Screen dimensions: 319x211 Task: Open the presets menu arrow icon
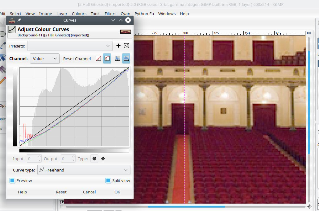pyautogui.click(x=126, y=46)
